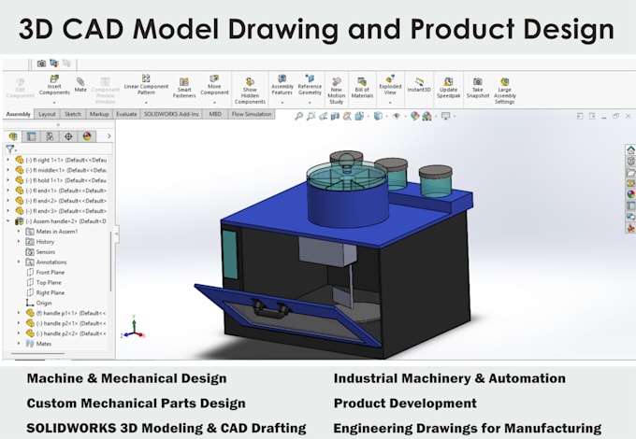Image resolution: width=636 pixels, height=439 pixels.
Task: Open Assembly Features tool
Action: click(282, 85)
